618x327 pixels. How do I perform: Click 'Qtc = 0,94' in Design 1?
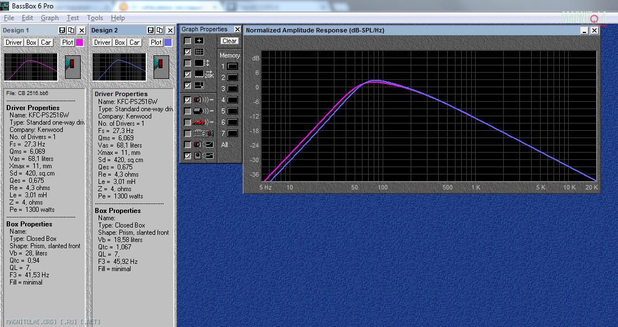[x=25, y=260]
